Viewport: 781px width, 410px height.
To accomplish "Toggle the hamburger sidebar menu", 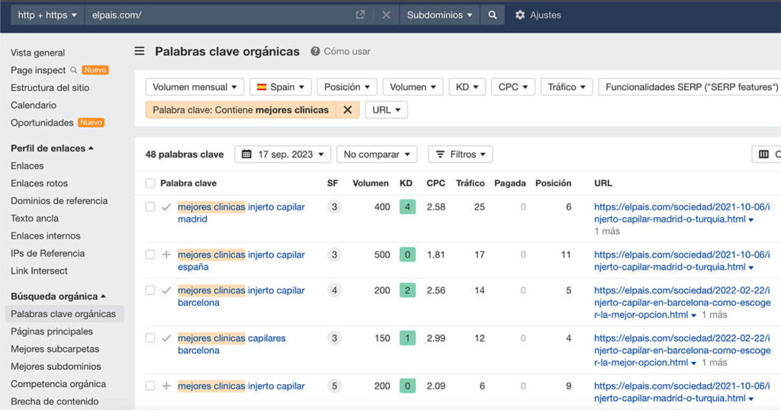I will [140, 51].
